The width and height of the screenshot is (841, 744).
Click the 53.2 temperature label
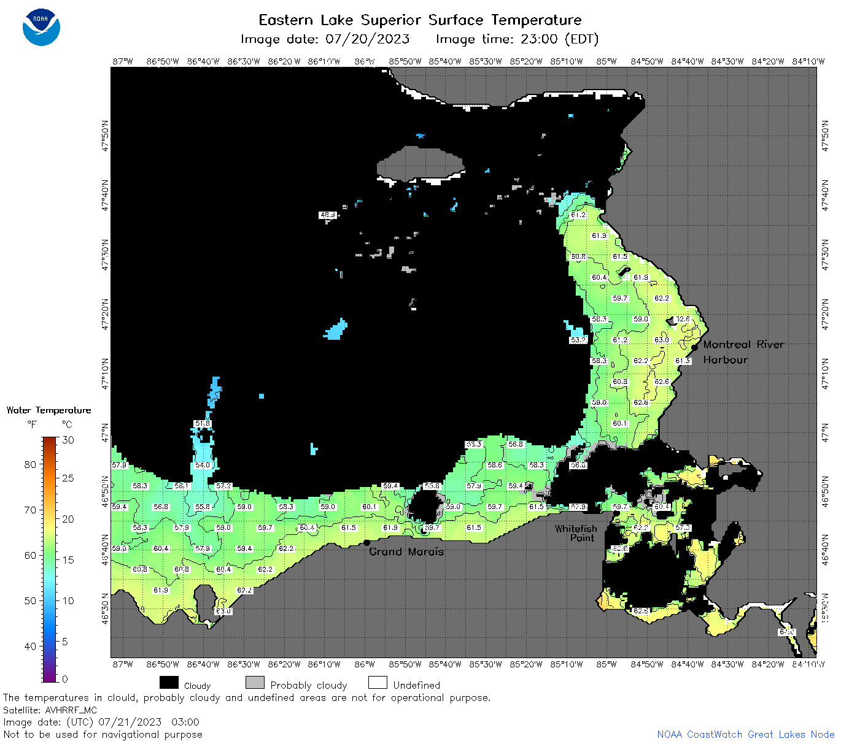click(x=578, y=340)
